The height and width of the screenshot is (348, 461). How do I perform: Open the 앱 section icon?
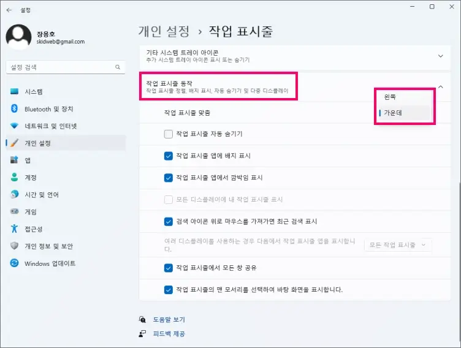tap(15, 160)
